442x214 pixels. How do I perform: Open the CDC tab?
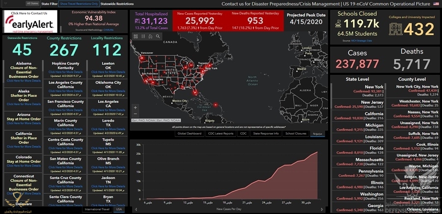click(243, 134)
